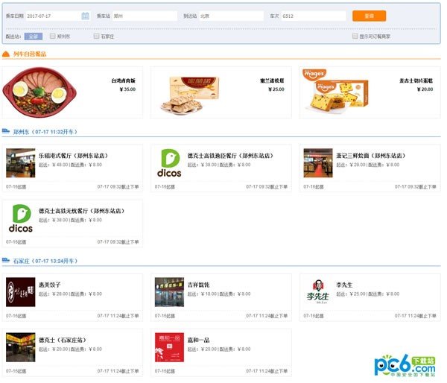Click the 嘉和一品 red logo
447x383 pixels.
click(170, 347)
